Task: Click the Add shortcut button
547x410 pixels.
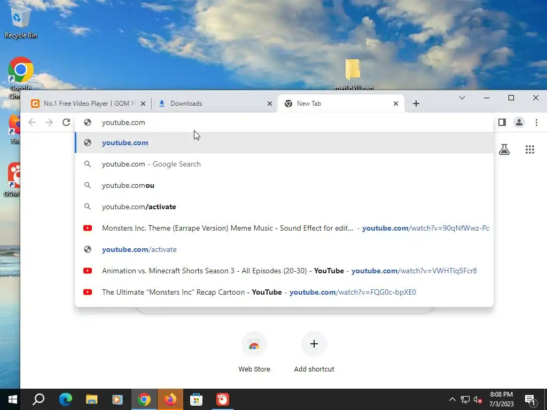Action: point(314,352)
